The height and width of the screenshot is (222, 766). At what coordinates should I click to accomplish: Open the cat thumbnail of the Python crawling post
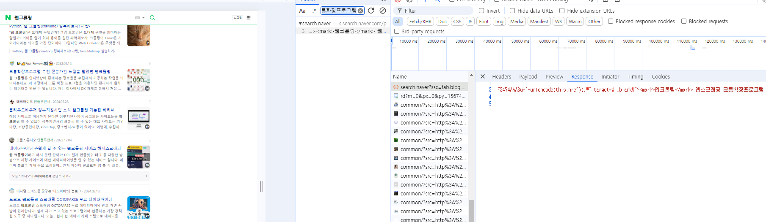[138, 35]
